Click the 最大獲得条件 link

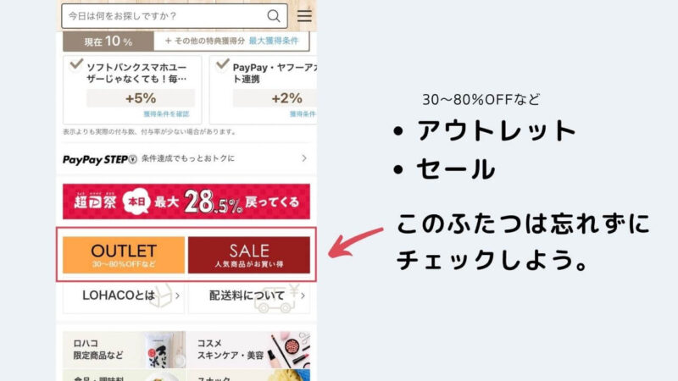click(x=274, y=41)
